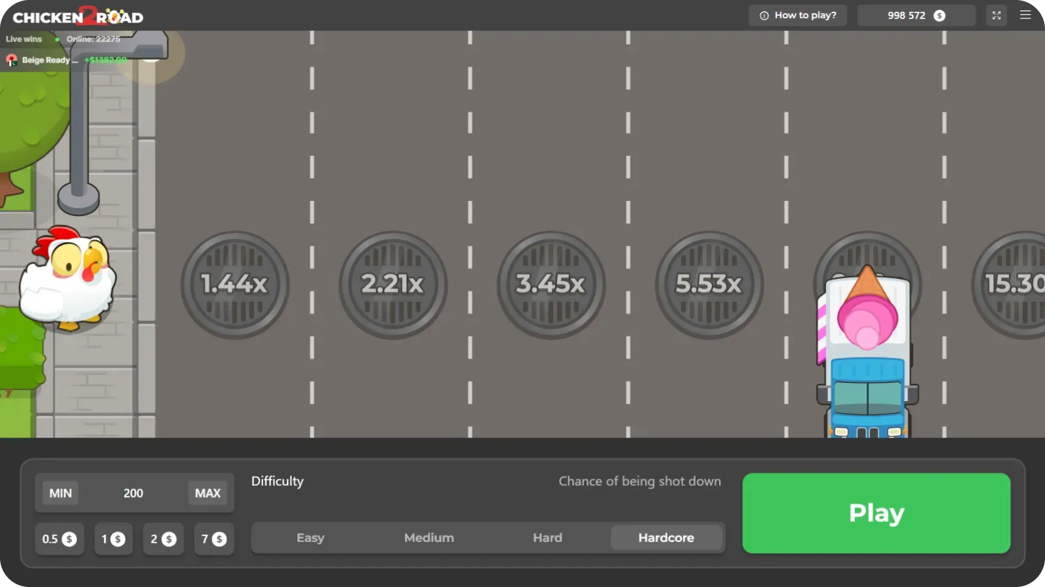Image resolution: width=1045 pixels, height=587 pixels.
Task: Choose the 0.5 dollar quick bet
Action: tap(59, 539)
